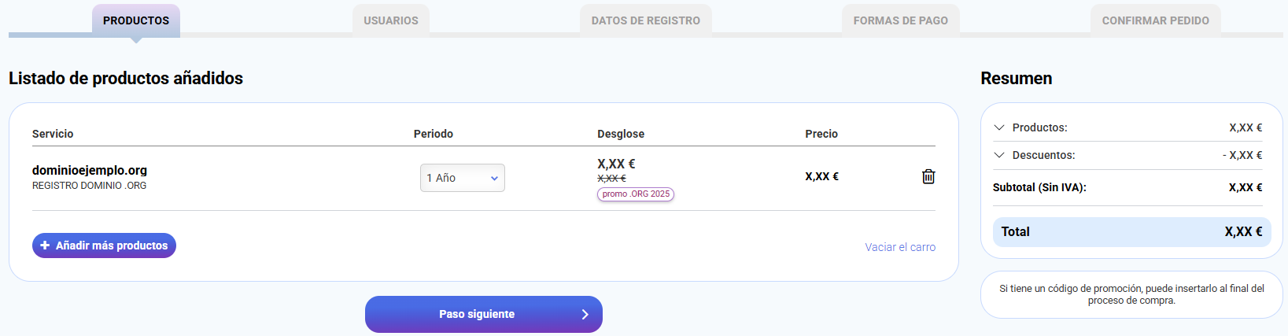Click the promotion code information note
1288x336 pixels.
[1131, 294]
